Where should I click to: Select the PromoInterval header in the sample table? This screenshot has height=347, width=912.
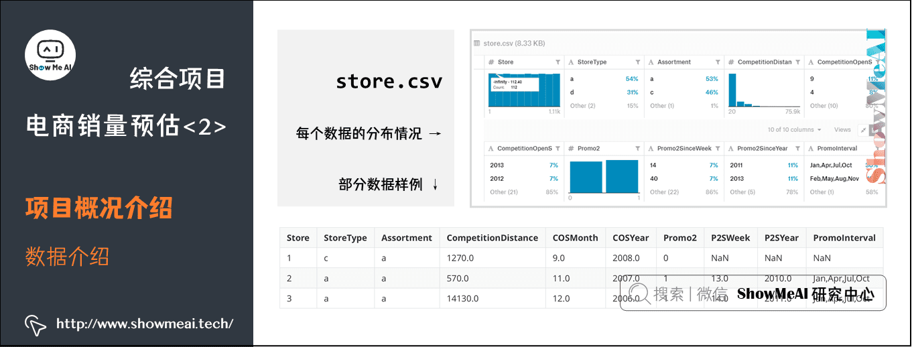(844, 238)
